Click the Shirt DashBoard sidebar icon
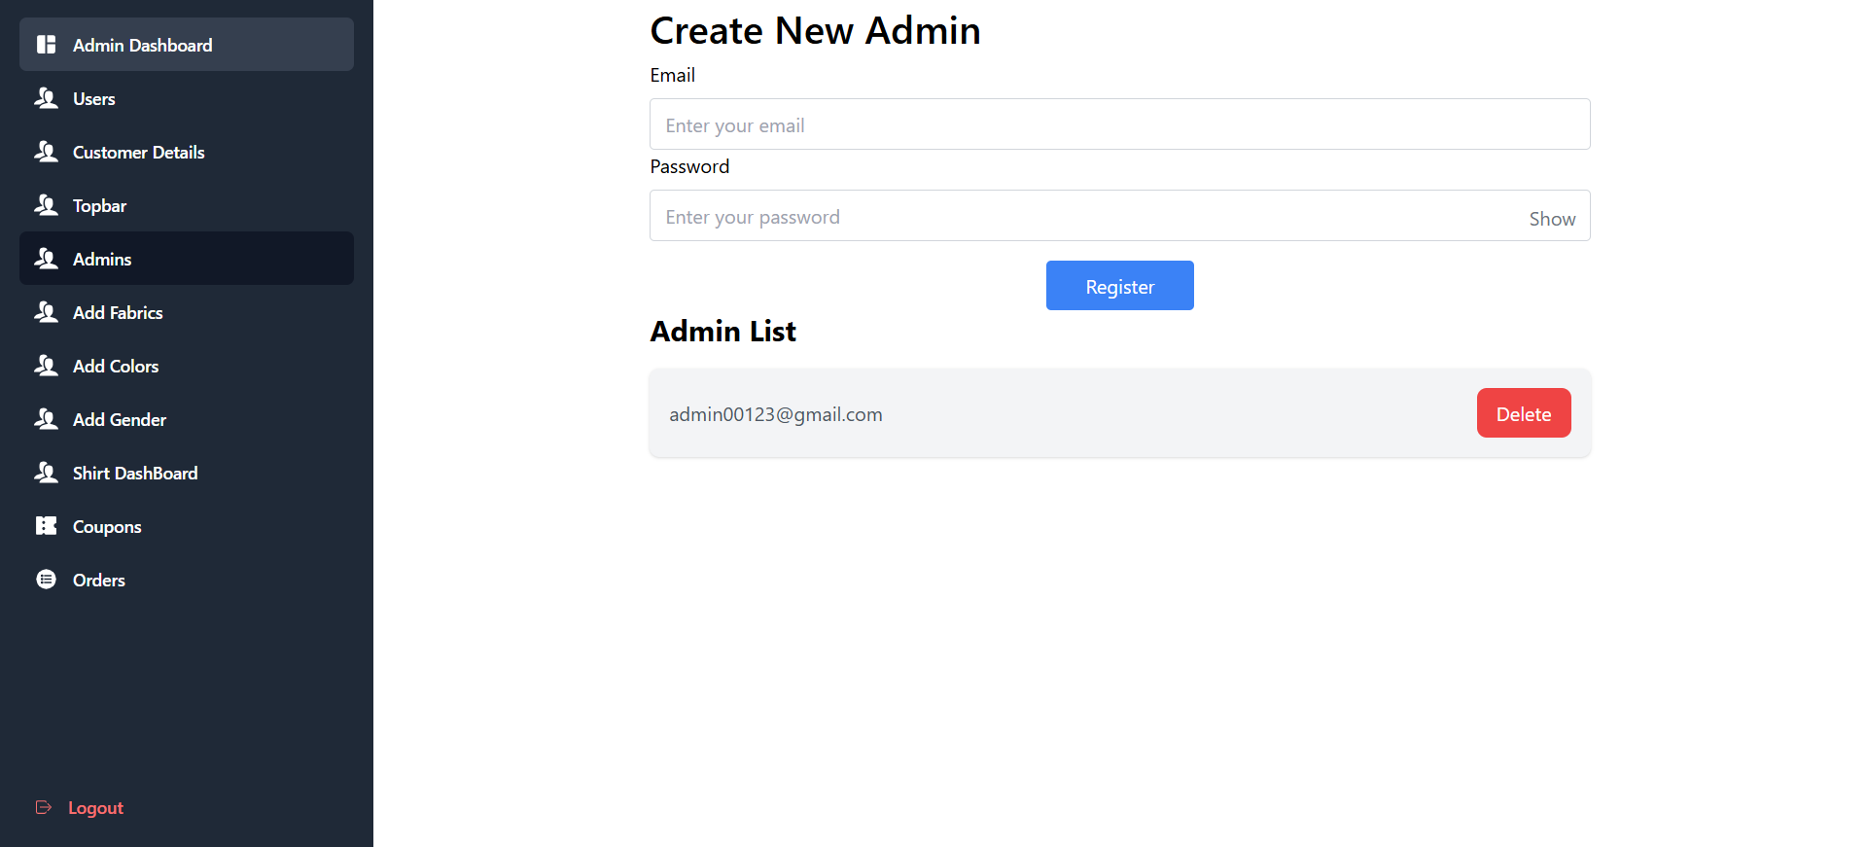The image size is (1867, 847). 46,473
